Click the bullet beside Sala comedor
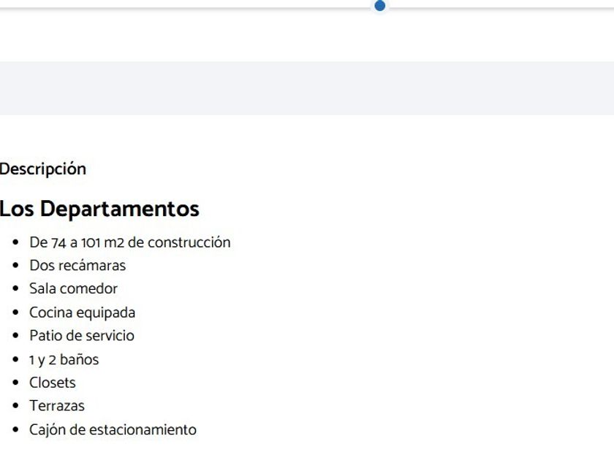Viewport: 614px width, 460px height. tap(16, 289)
